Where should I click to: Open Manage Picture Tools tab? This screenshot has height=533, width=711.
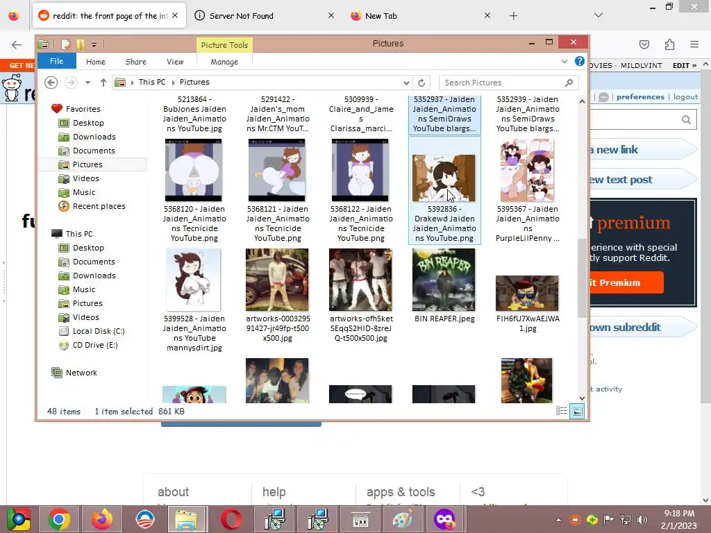pos(224,62)
